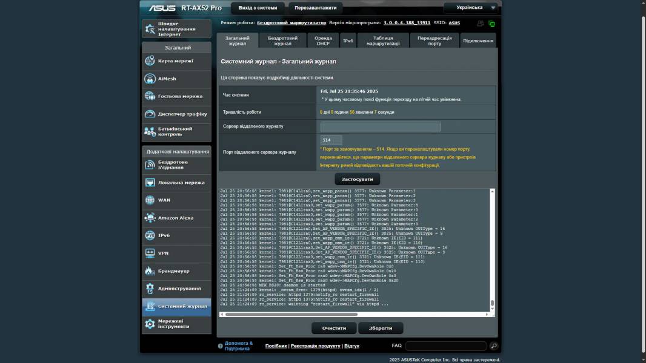
Task: Switch to the Оренда DHCP tab
Action: coord(323,41)
